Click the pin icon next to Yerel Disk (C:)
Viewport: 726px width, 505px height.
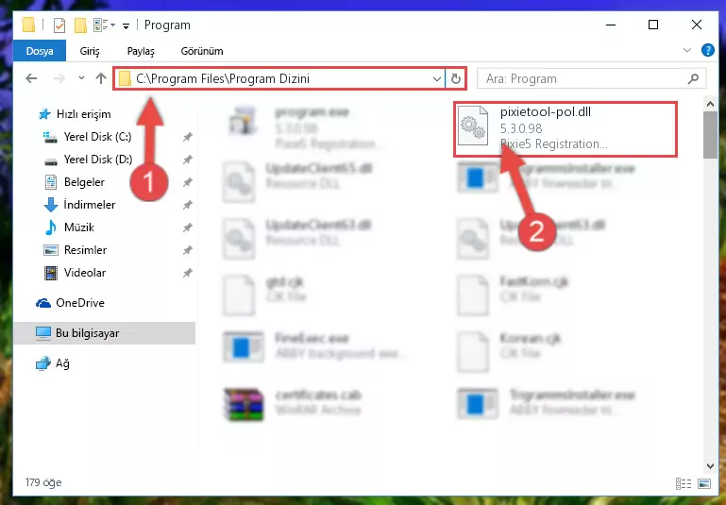(188, 137)
